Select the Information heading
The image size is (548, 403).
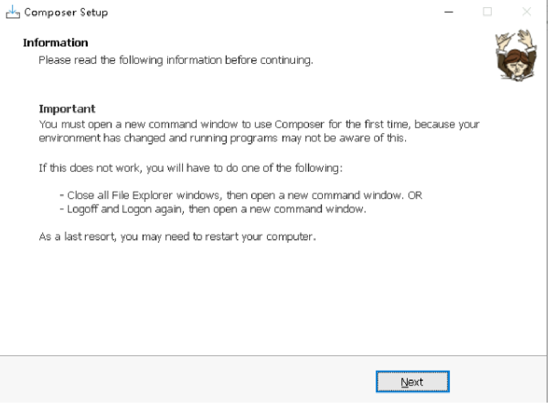[x=55, y=43]
